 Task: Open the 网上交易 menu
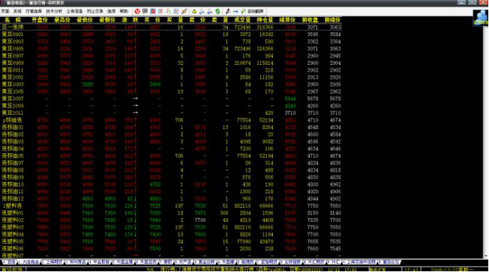[x=95, y=11]
